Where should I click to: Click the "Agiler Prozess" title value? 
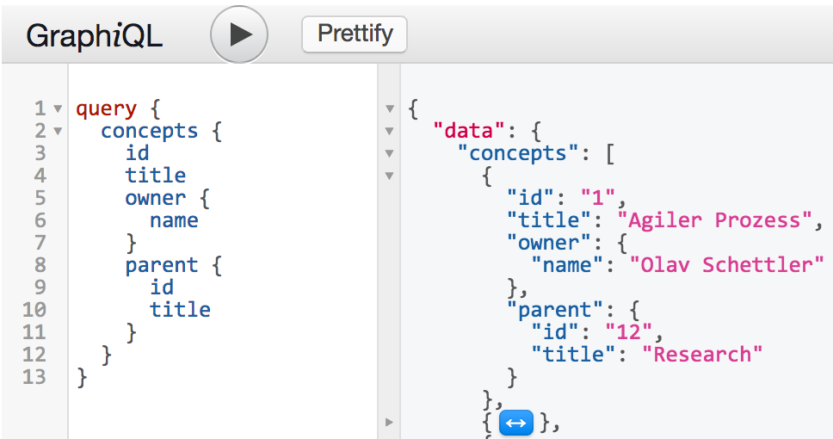(715, 220)
